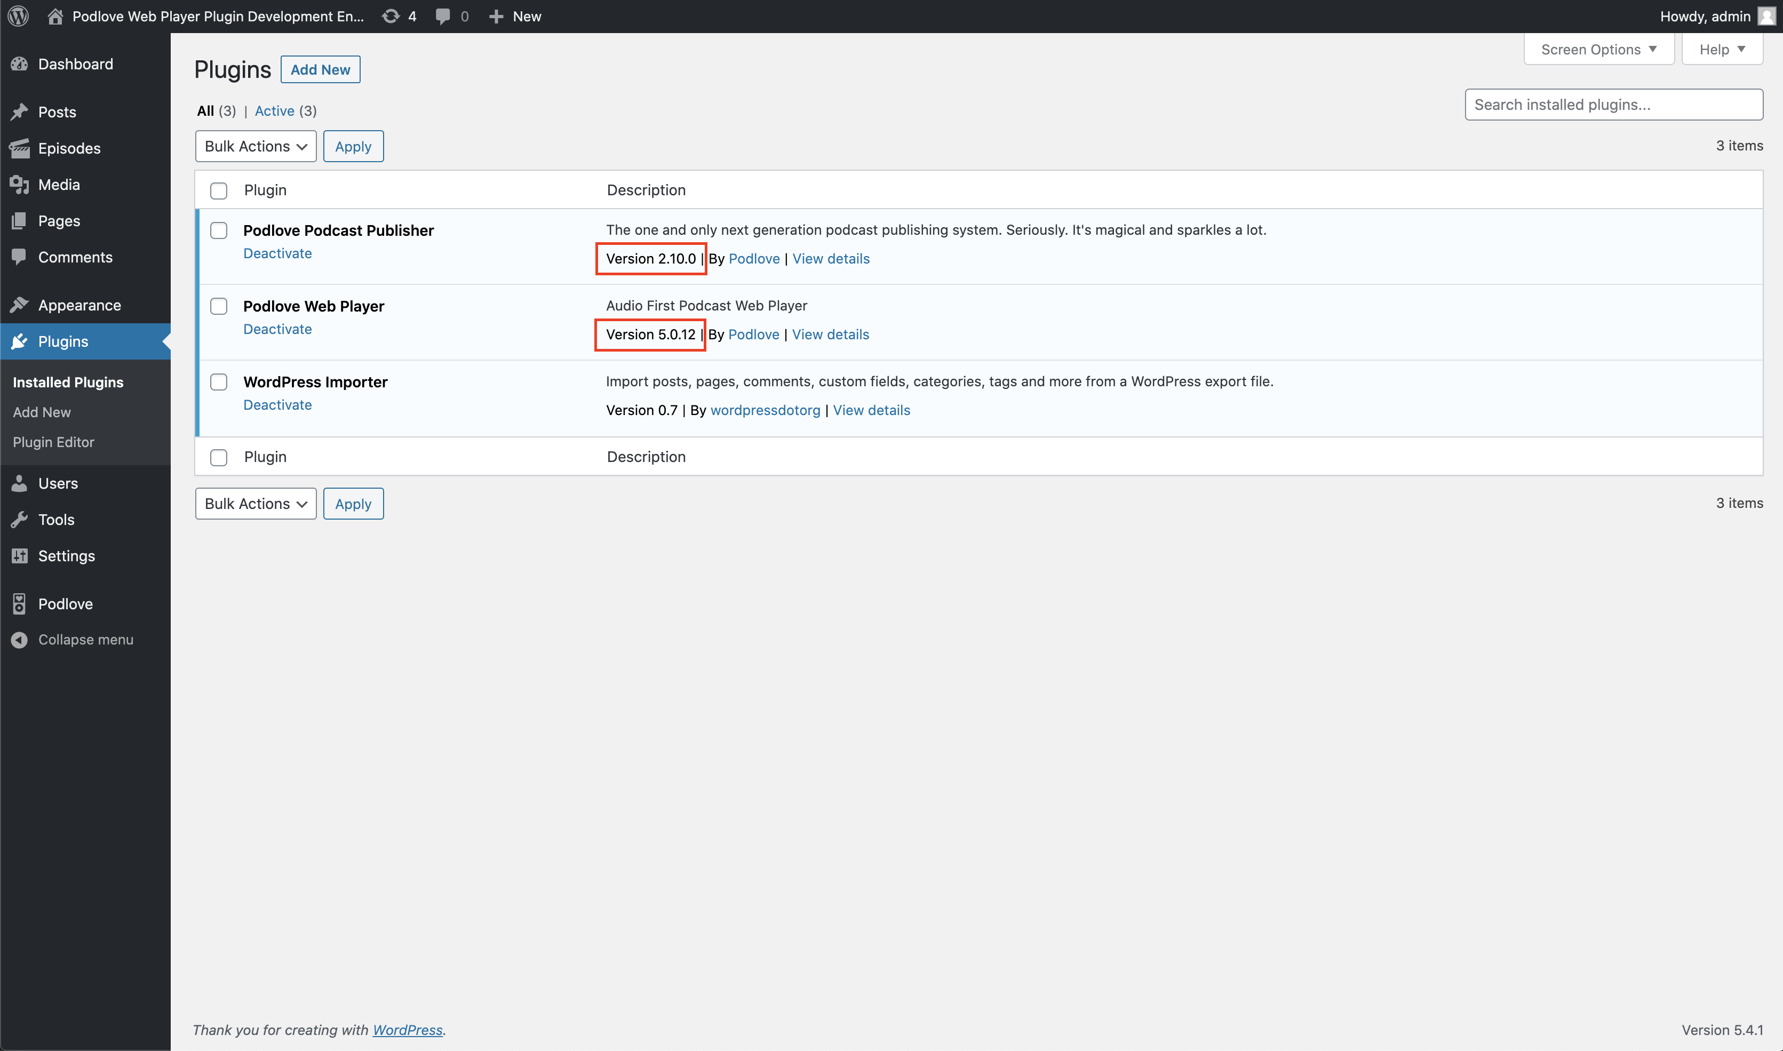Click the Plugin column header at top
1783x1051 pixels.
[x=265, y=190]
